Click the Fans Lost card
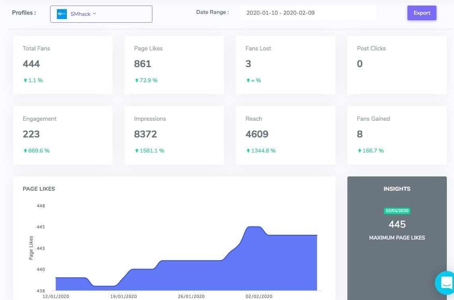454x300 pixels. (x=286, y=65)
